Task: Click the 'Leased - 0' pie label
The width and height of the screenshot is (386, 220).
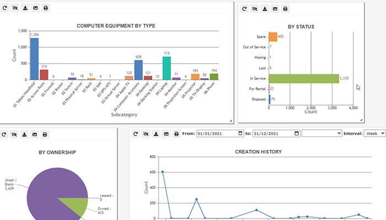Action: (106, 197)
